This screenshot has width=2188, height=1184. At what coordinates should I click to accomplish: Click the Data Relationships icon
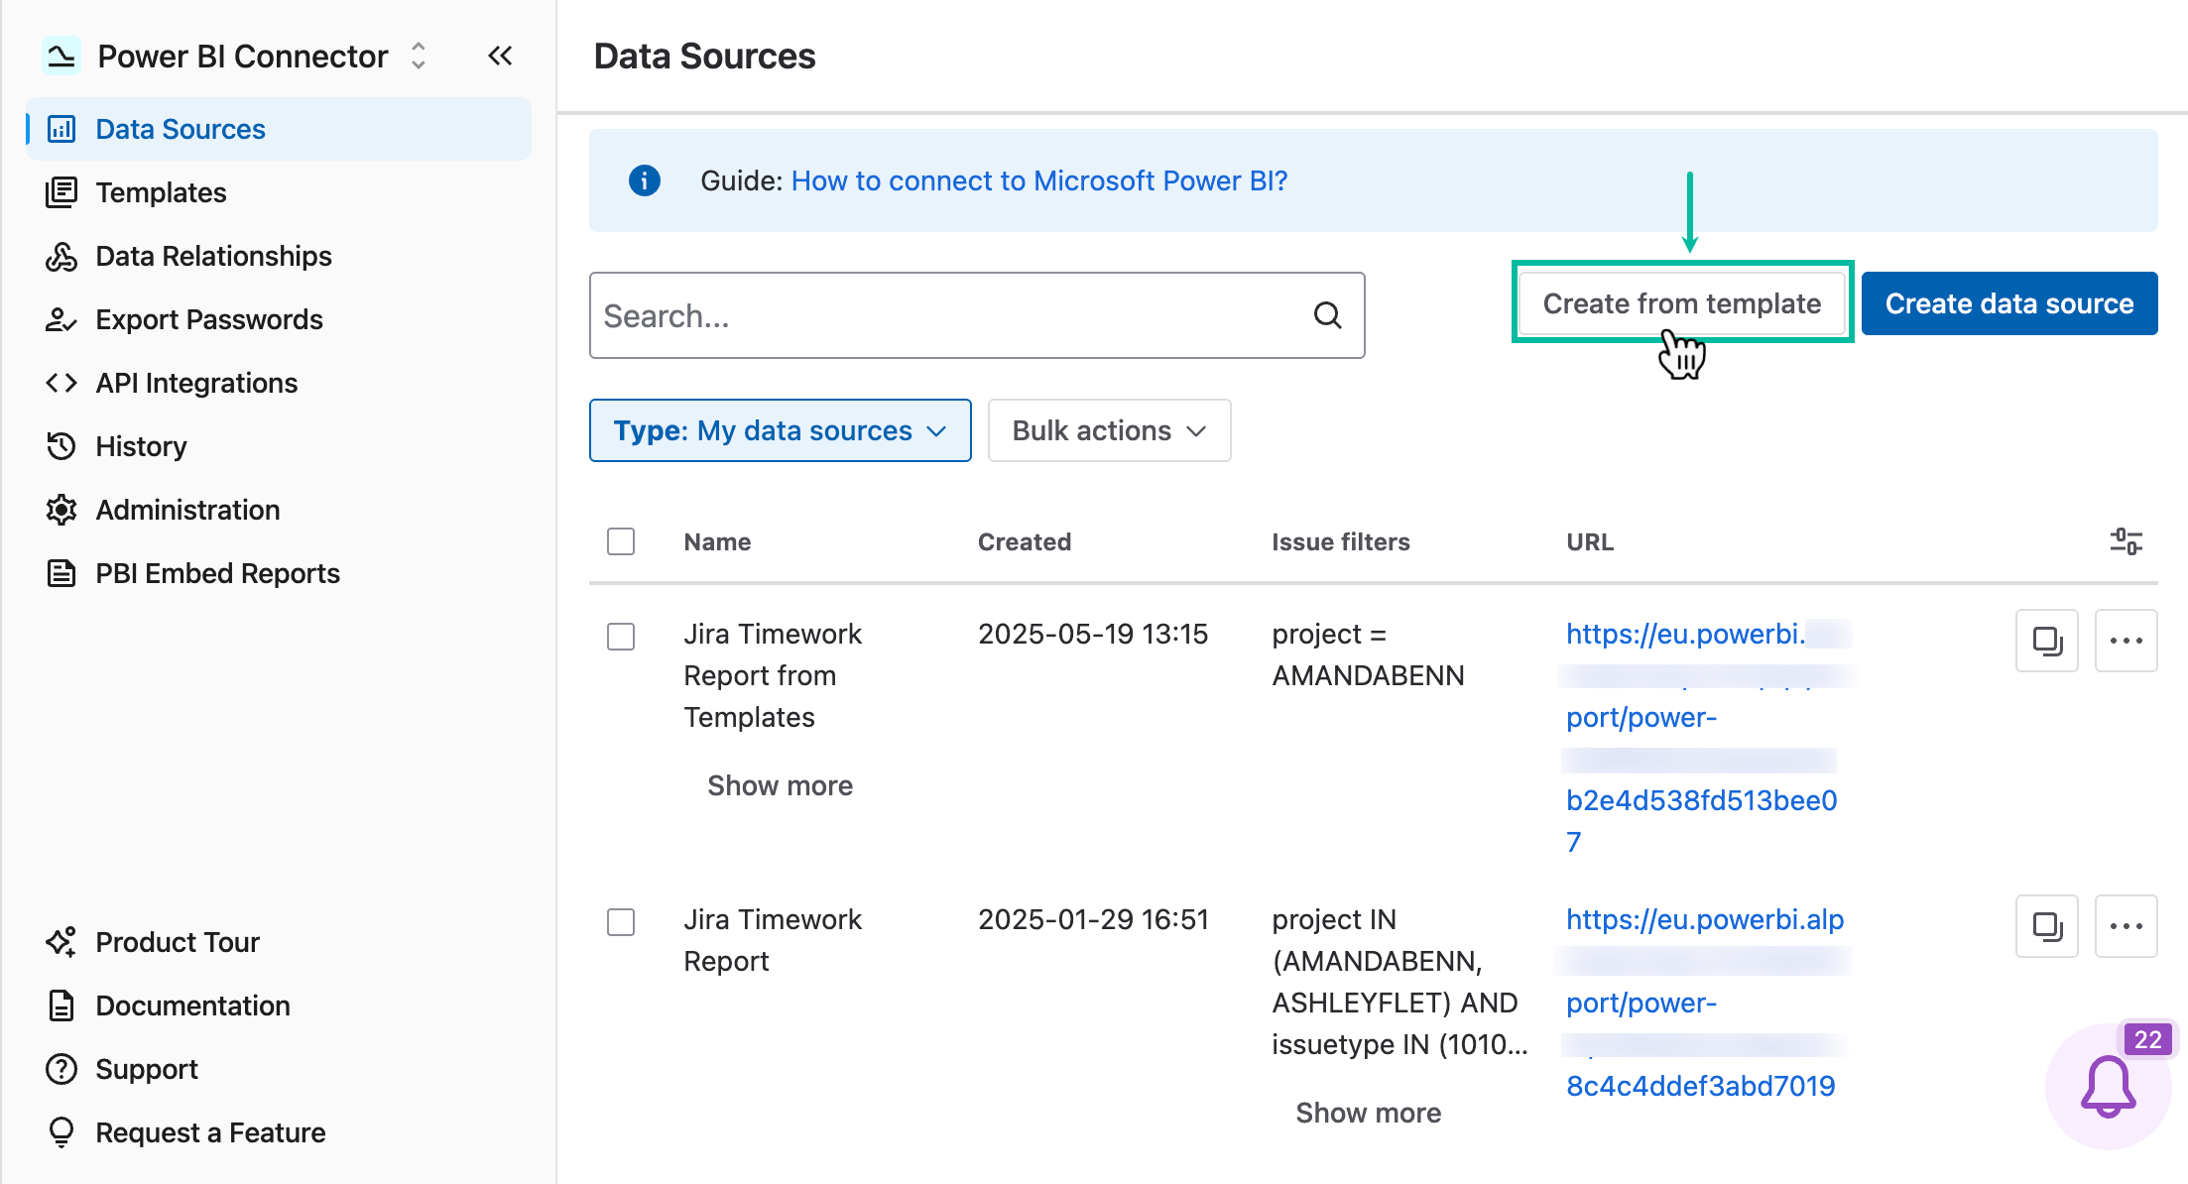pos(61,256)
